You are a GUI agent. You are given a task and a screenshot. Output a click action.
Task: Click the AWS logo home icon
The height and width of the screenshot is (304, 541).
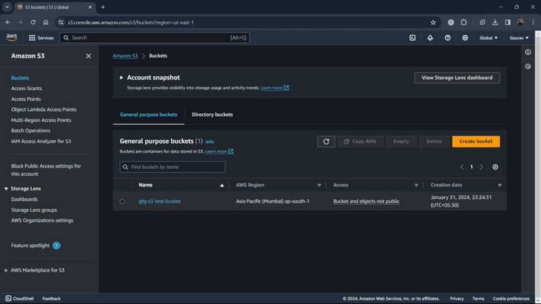(12, 37)
